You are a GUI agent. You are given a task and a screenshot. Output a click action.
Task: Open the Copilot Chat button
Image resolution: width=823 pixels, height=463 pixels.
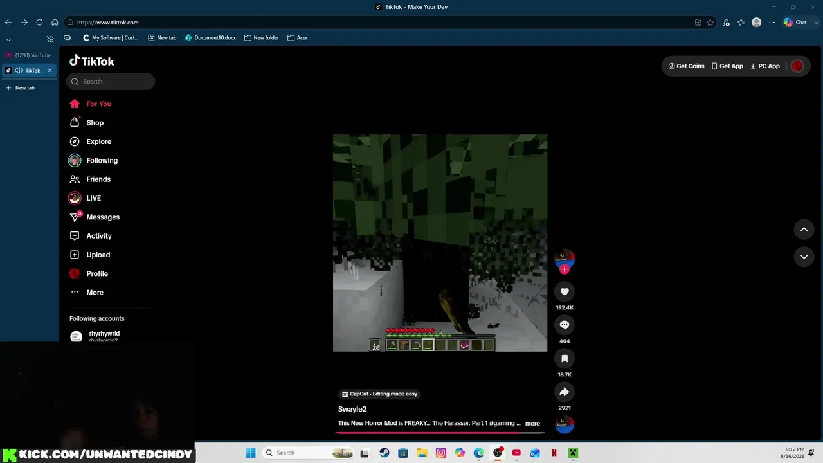click(795, 23)
